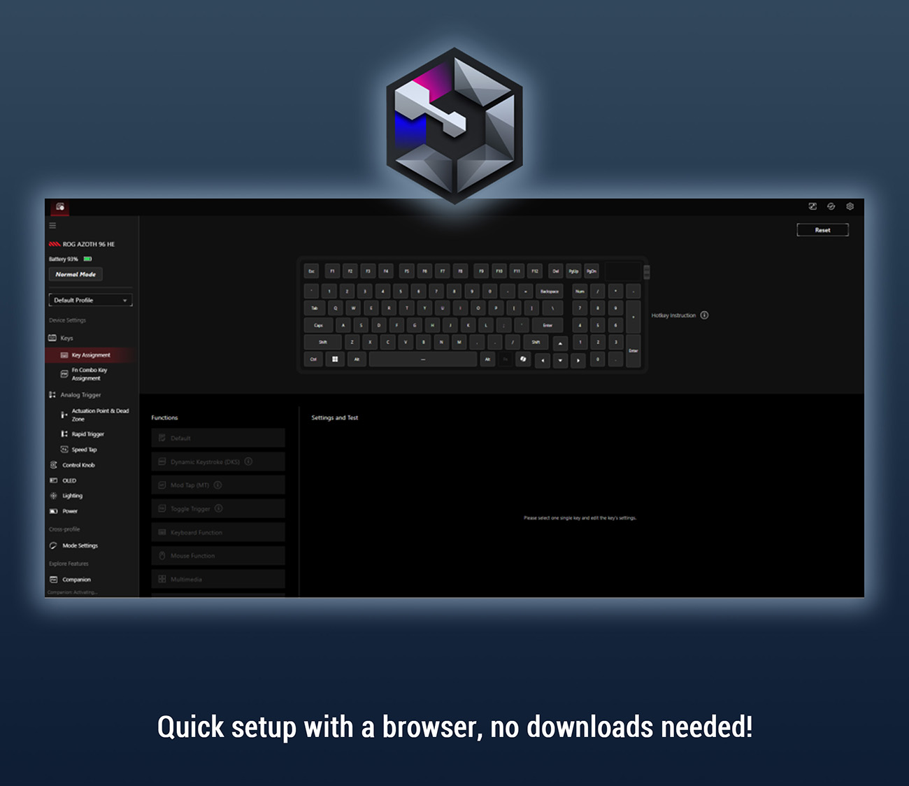Open the Control Knob settings
909x786 pixels.
pos(78,465)
